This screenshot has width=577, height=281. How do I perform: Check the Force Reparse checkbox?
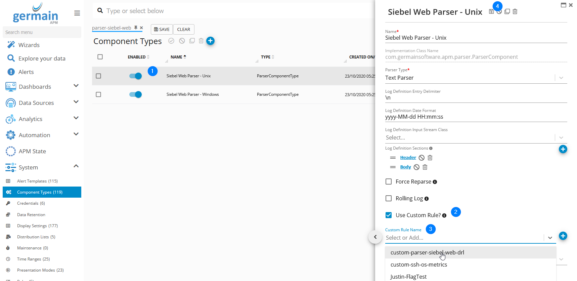[x=389, y=182]
